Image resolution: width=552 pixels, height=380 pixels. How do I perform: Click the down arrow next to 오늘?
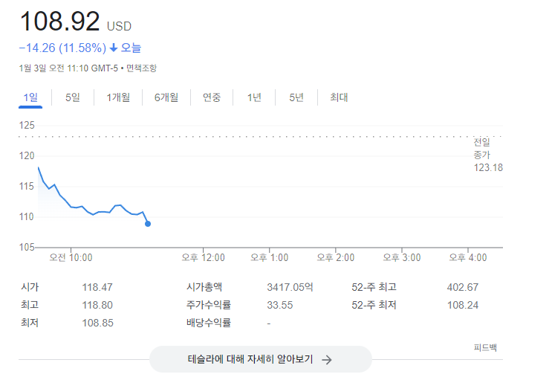tap(114, 48)
